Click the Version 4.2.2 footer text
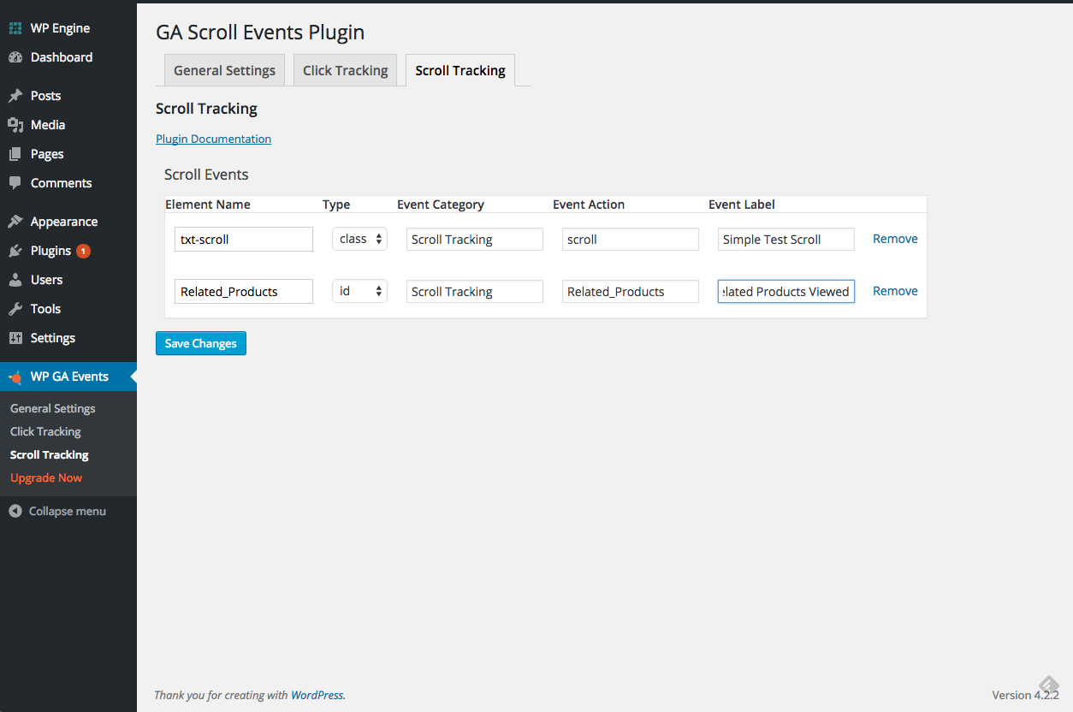 click(x=1025, y=695)
